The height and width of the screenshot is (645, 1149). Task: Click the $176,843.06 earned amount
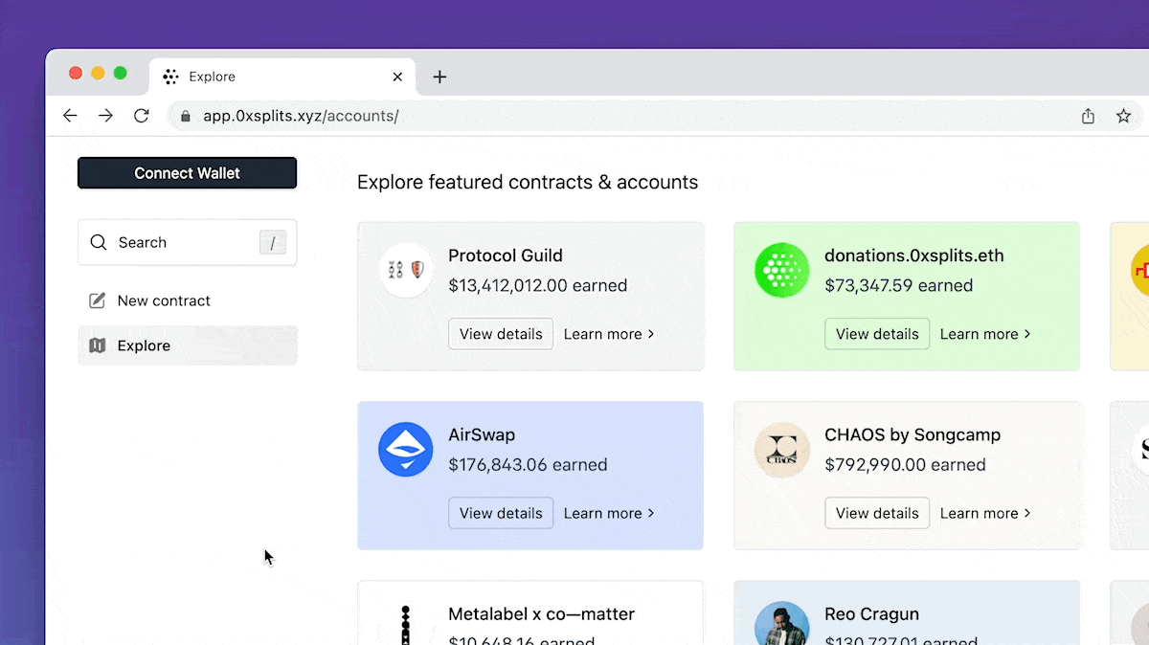(528, 464)
